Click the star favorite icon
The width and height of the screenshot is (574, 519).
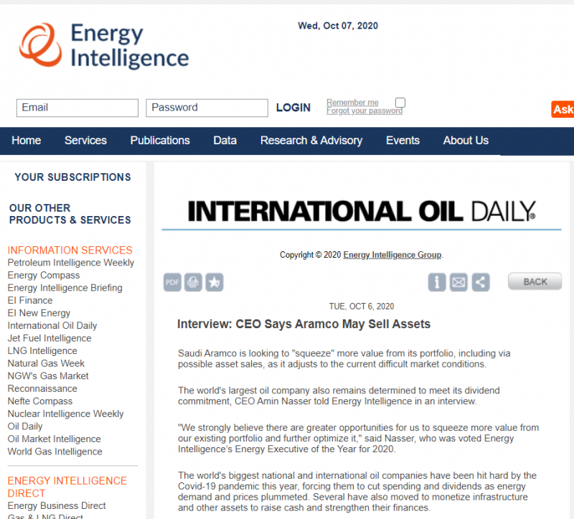click(x=214, y=282)
